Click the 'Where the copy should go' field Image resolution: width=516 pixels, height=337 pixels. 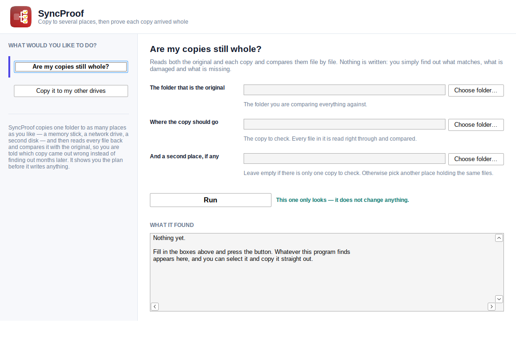coord(344,124)
